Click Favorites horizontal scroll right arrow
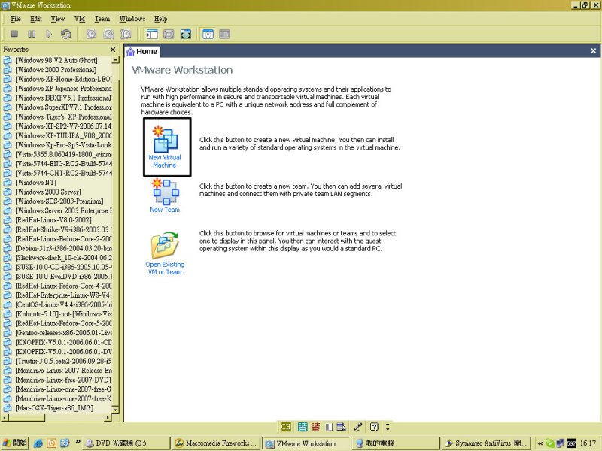602x451 pixels. [x=108, y=418]
